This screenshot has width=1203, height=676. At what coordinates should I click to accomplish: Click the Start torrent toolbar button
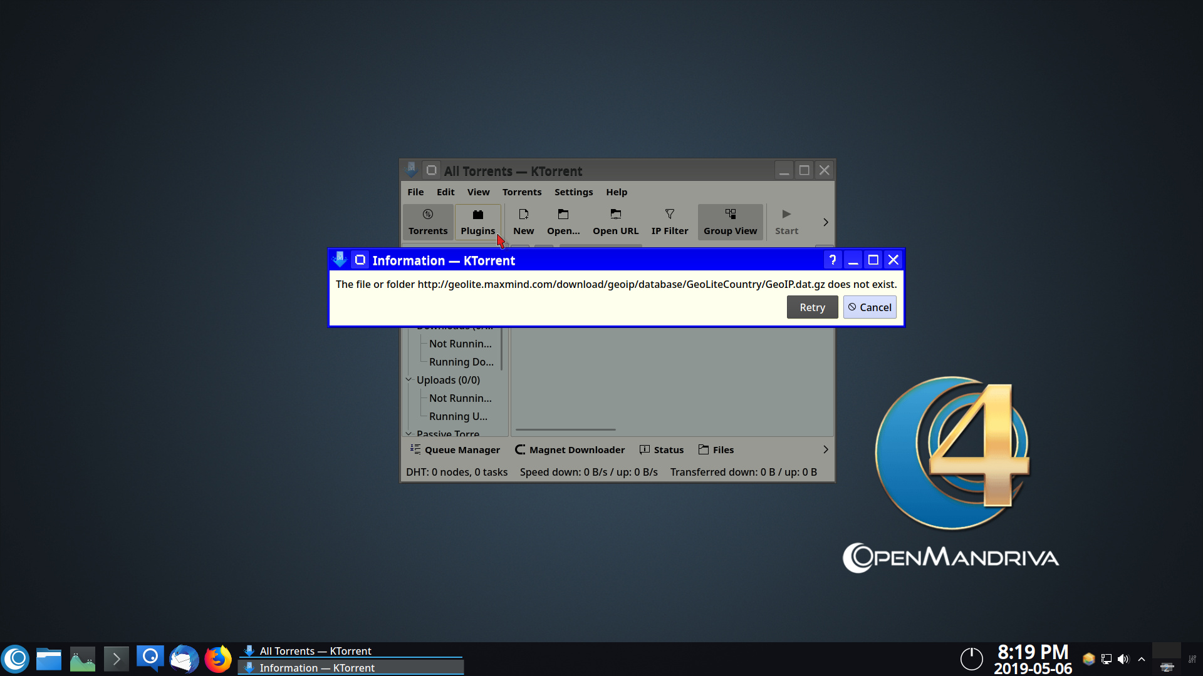click(x=786, y=222)
